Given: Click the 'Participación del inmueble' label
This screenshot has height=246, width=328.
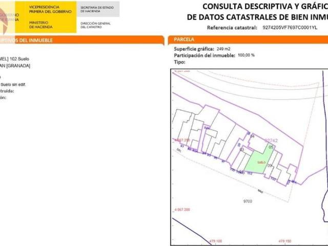Looking at the screenshot, I should coord(204,55).
